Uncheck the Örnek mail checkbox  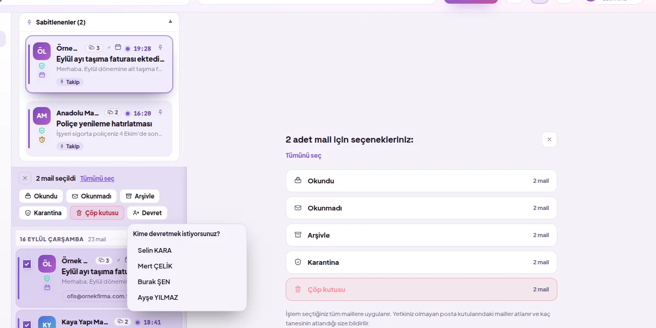coord(27,264)
